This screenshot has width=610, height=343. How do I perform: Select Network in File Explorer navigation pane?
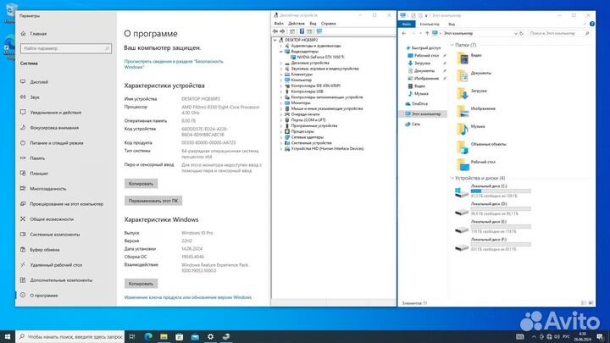(413, 124)
